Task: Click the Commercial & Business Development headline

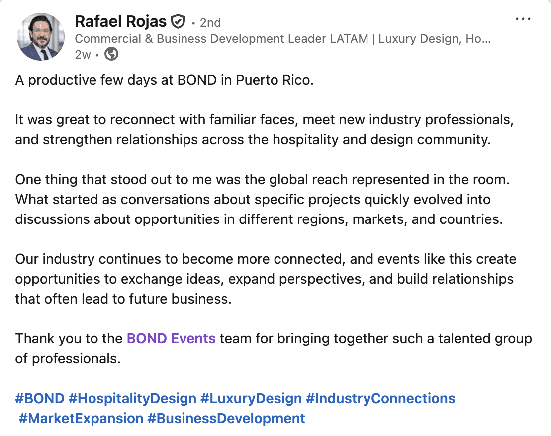Action: pyautogui.click(x=283, y=39)
